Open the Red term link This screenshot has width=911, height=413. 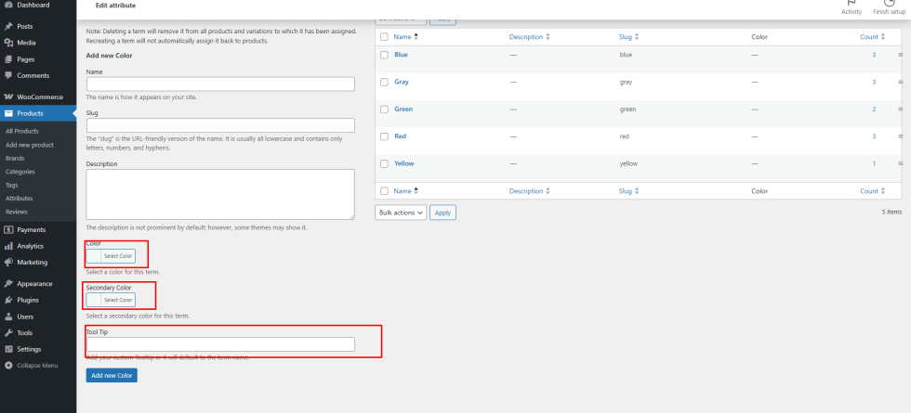400,136
